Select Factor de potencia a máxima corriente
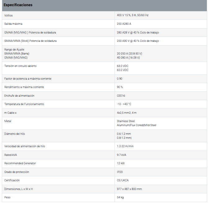Screen dimensions: 209x203 click(28, 79)
